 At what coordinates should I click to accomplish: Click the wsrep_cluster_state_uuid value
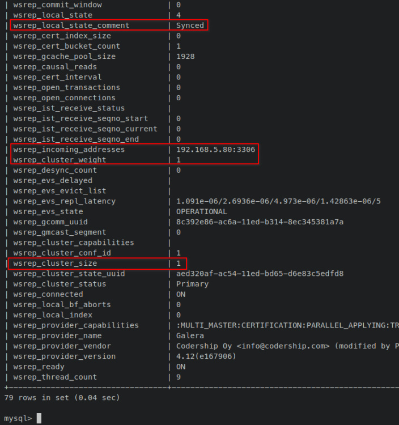260,274
